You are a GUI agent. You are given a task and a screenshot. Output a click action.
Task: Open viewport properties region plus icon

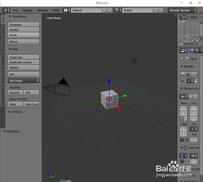175,21
